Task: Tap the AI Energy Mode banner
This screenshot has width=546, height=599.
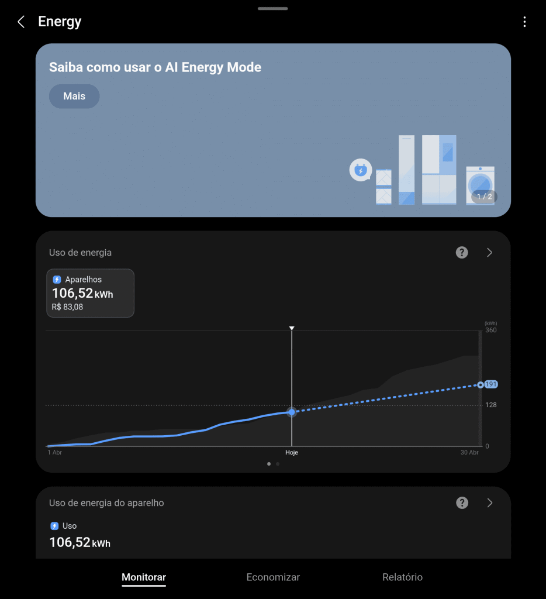Action: tap(273, 129)
